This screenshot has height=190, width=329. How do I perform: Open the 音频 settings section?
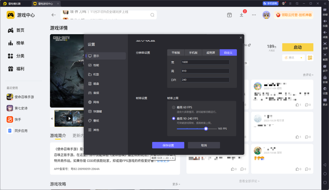106,93
